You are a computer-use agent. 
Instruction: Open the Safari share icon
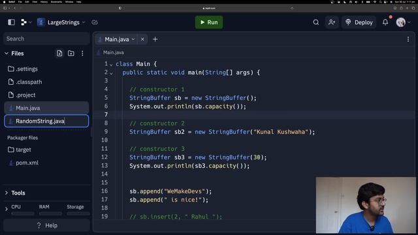coord(401,8)
